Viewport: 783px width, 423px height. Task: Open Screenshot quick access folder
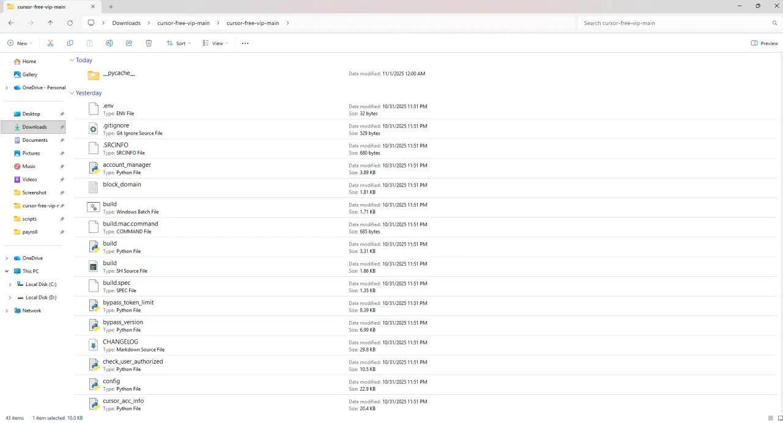[x=34, y=193]
